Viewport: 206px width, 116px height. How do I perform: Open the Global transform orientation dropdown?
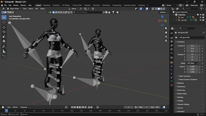click(x=73, y=9)
